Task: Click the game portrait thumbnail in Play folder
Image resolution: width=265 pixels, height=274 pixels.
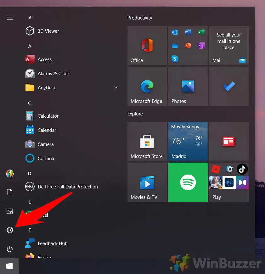Action: (216, 182)
